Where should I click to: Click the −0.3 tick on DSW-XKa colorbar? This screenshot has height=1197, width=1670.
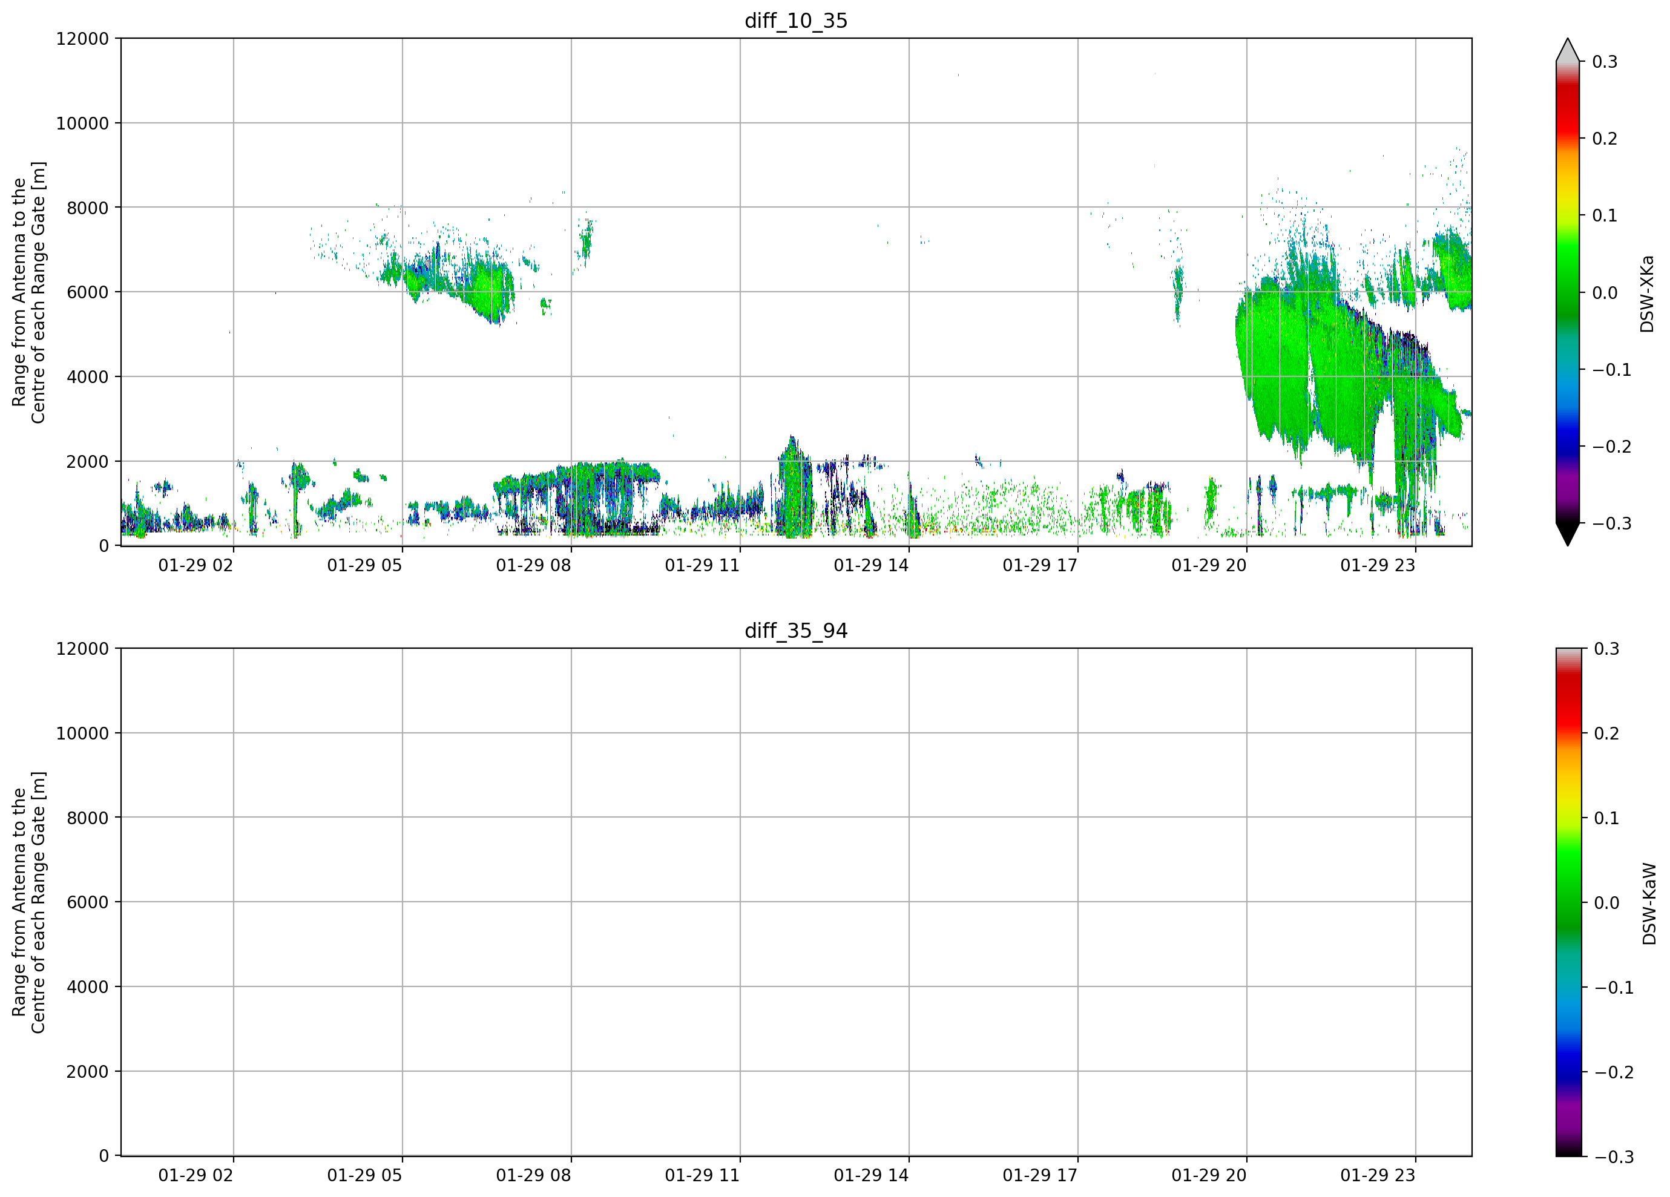(x=1612, y=523)
